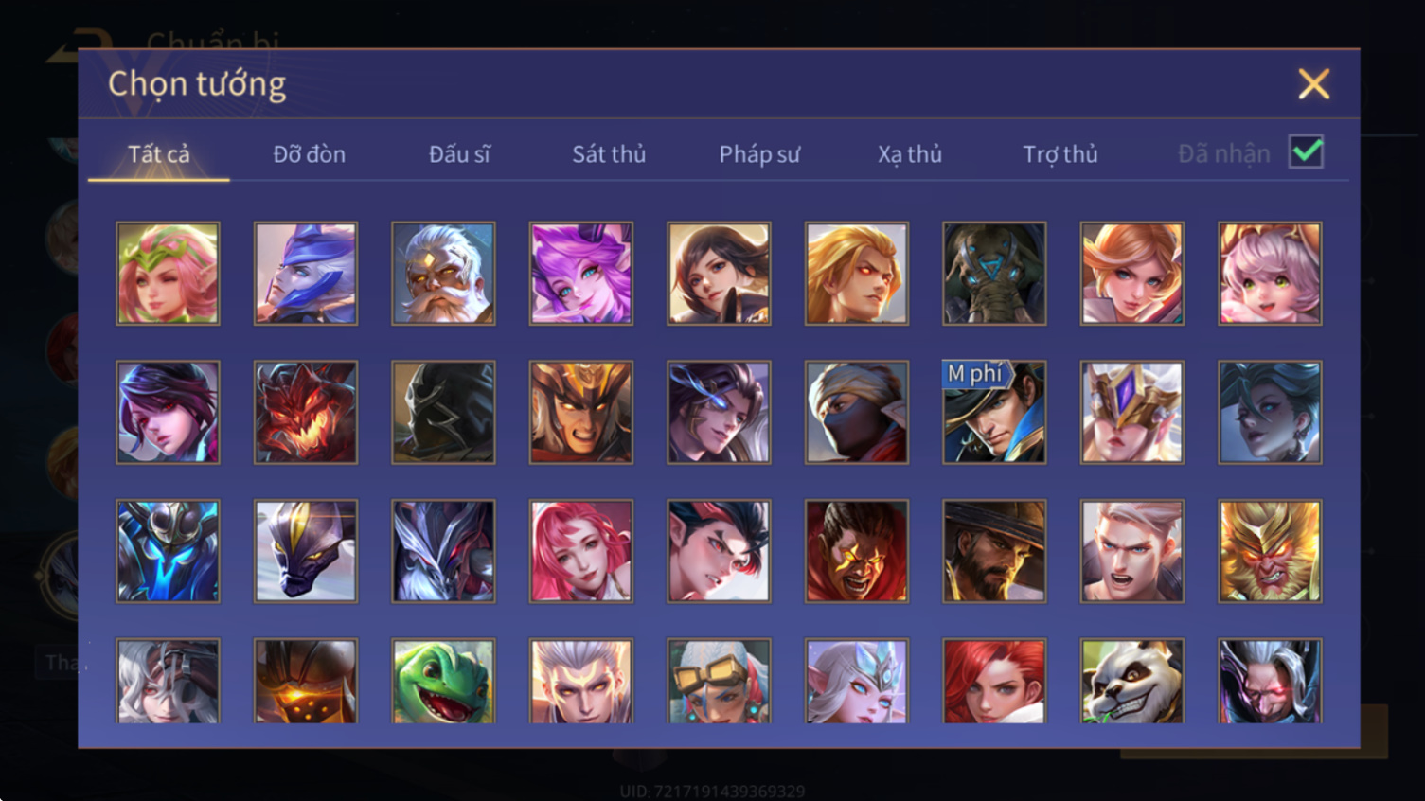Select the green chameleon hero portrait

pos(443,682)
